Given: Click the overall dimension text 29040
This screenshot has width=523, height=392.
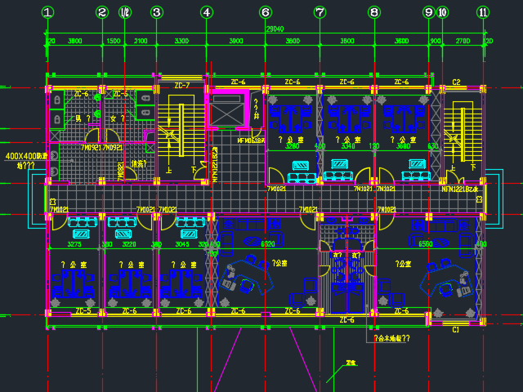Looking at the screenshot, I should click(275, 29).
